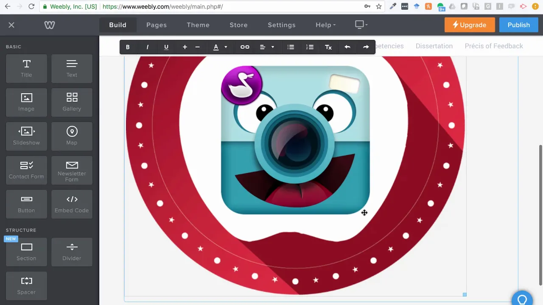Viewport: 543px width, 305px height.
Task: Expand the Help dropdown menu
Action: pyautogui.click(x=326, y=25)
